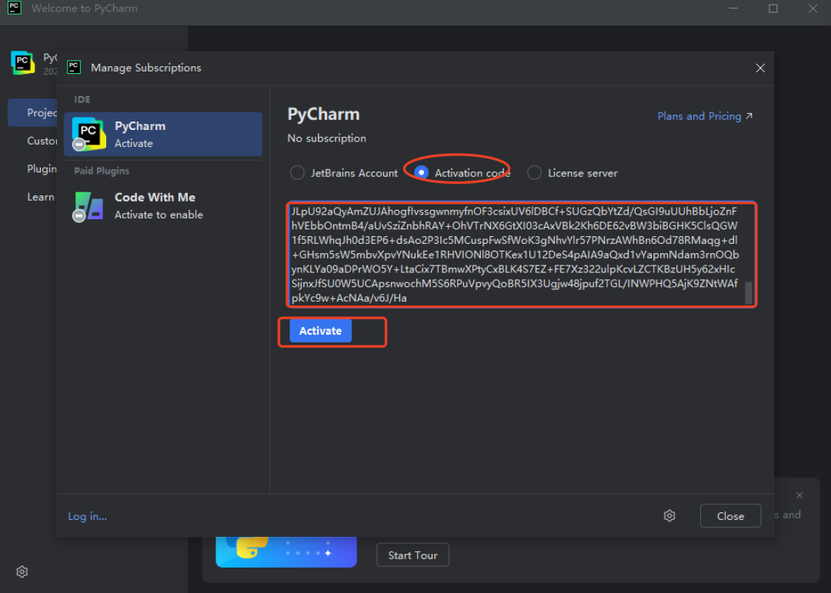This screenshot has width=831, height=593.
Task: Click inside the activation code text area
Action: [522, 255]
